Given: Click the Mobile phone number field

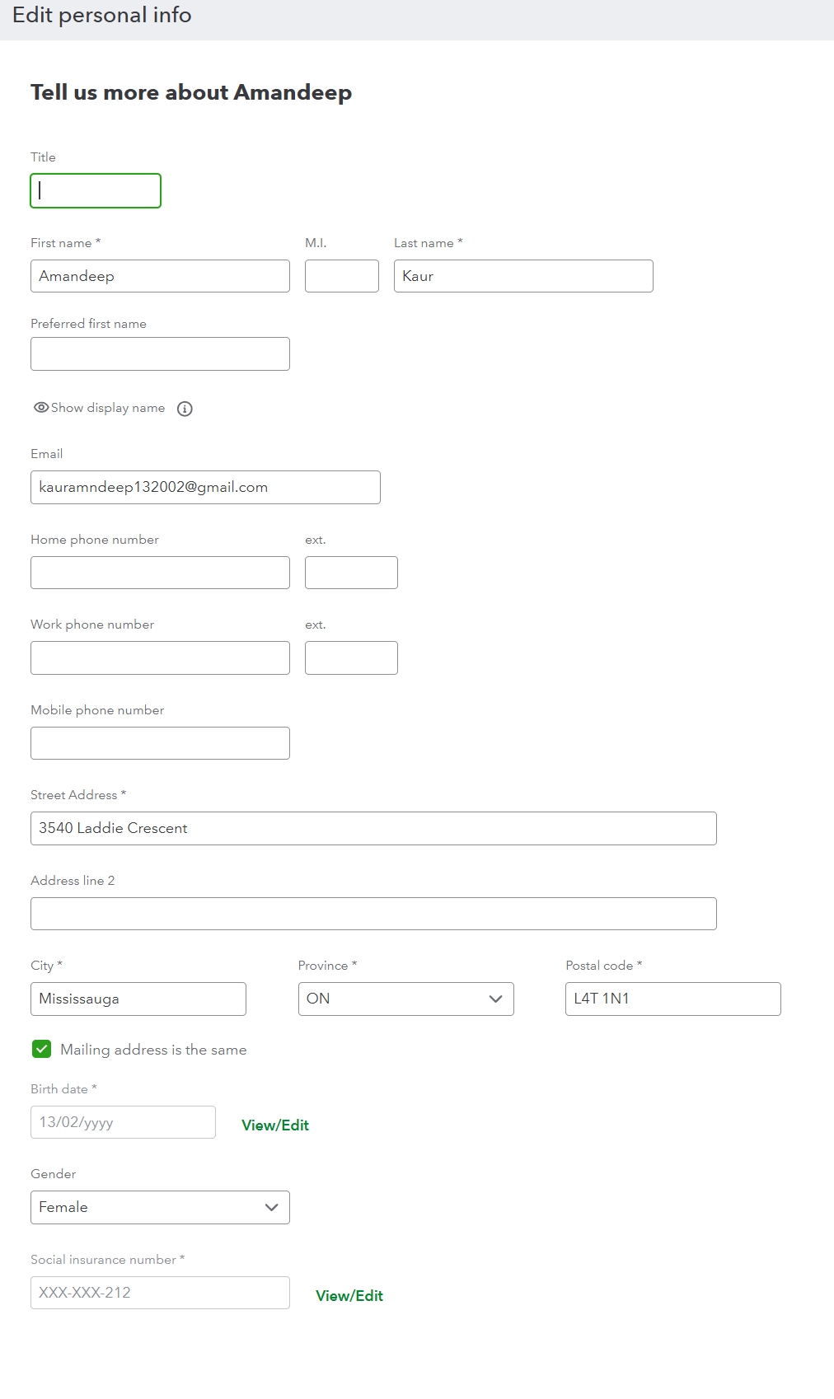Looking at the screenshot, I should coord(160,743).
